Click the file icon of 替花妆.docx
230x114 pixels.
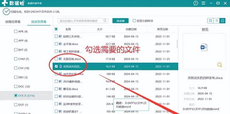[x=60, y=89]
